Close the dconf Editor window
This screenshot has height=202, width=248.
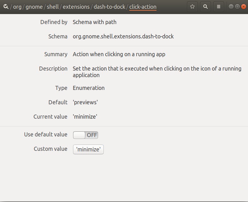244,7
